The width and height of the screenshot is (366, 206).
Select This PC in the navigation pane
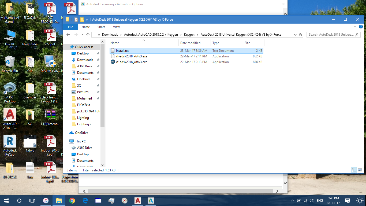80,141
